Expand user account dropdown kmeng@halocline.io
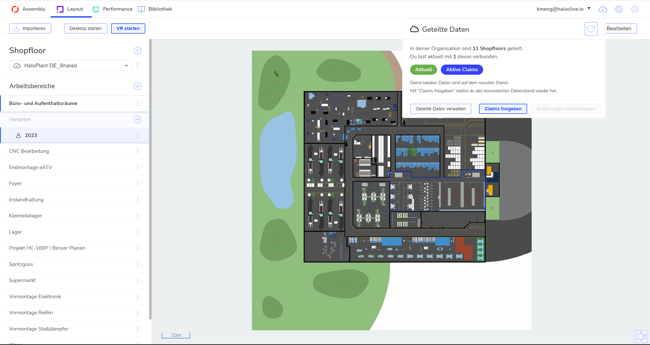 coord(563,9)
